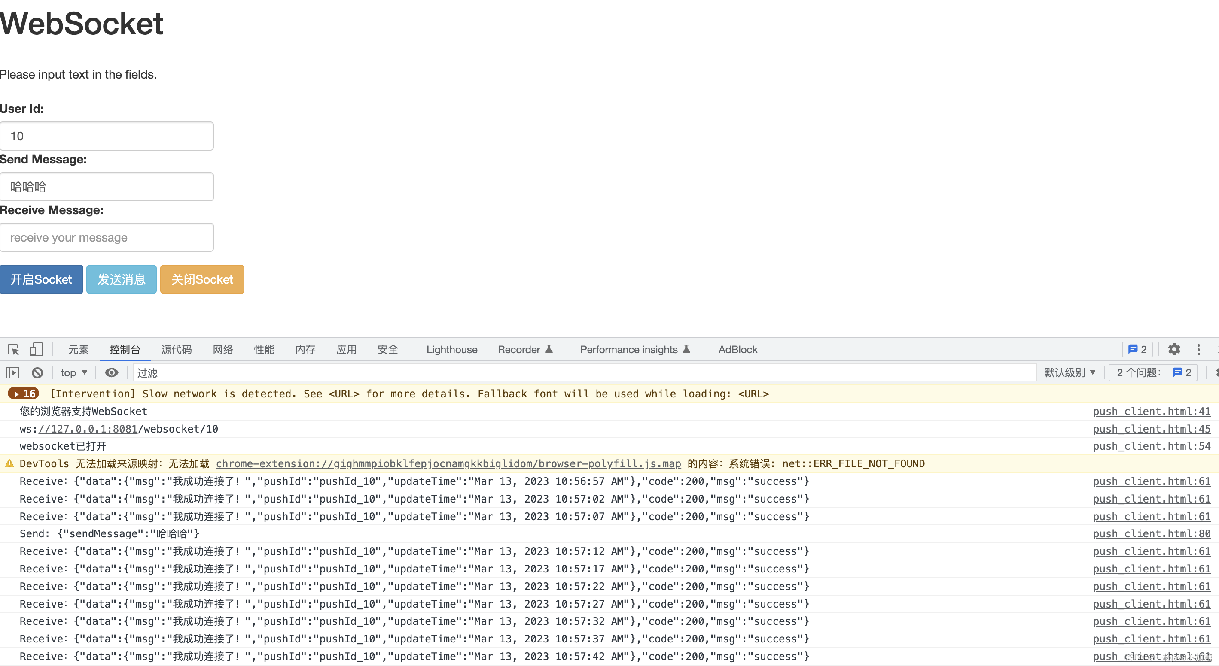Switch to the 网络 tab
The image size is (1219, 666).
tap(223, 349)
